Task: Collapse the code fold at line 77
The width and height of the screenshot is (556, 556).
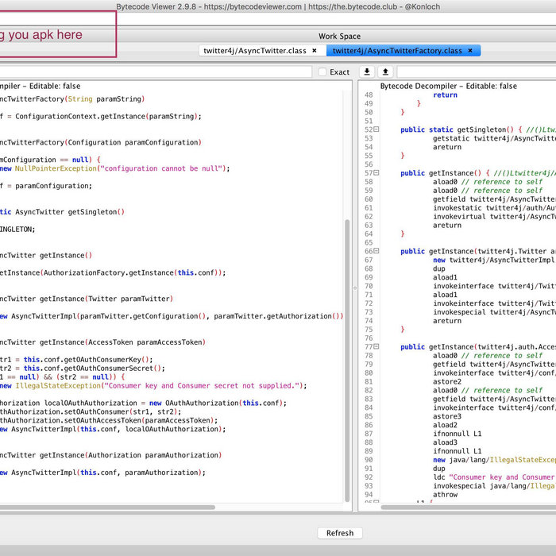Action: pos(376,347)
